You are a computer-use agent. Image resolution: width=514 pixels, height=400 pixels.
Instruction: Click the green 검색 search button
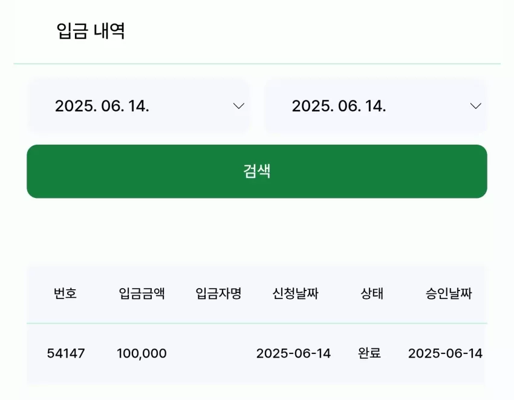click(x=257, y=171)
